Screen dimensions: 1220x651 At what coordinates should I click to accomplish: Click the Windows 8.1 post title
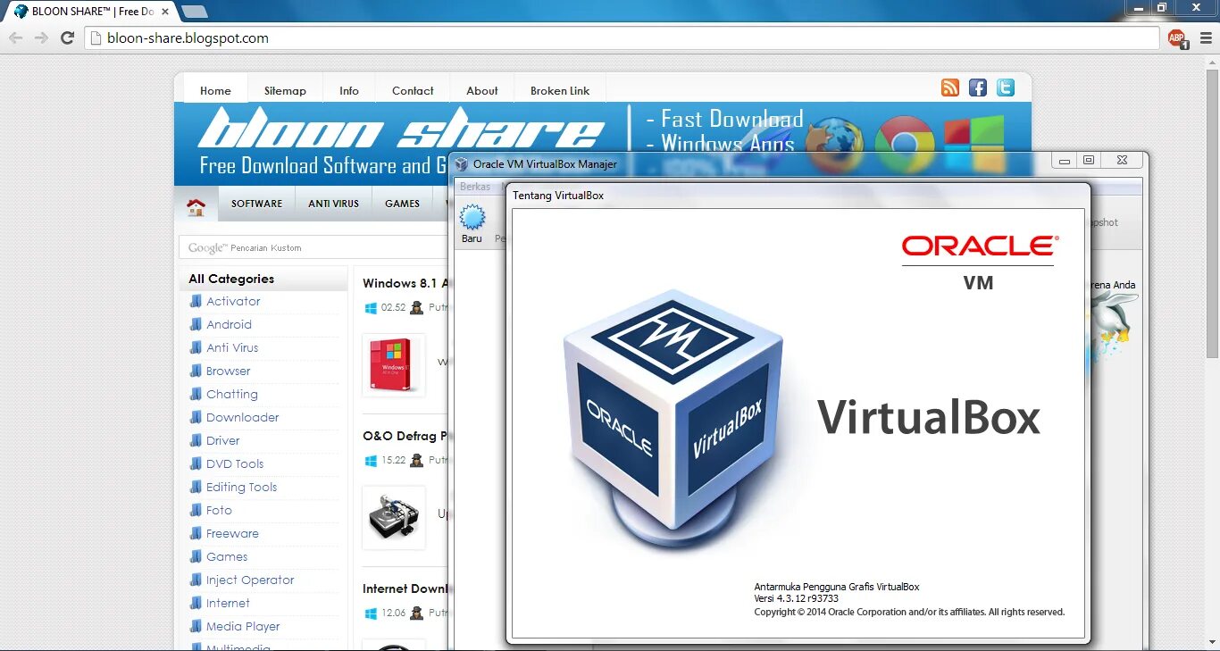(405, 283)
